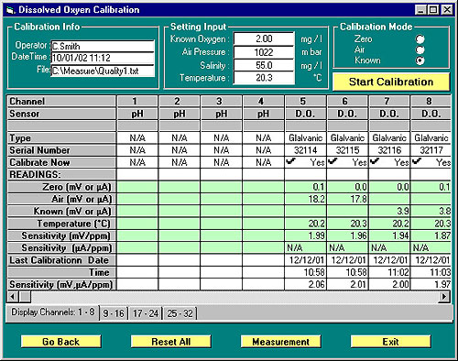Close the Dissolved Oxygen Calibration window
458x361 pixels.
pyautogui.click(x=447, y=10)
